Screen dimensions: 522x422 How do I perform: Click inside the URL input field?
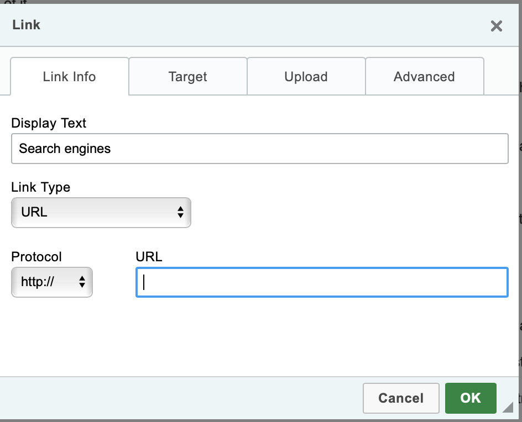(x=322, y=282)
